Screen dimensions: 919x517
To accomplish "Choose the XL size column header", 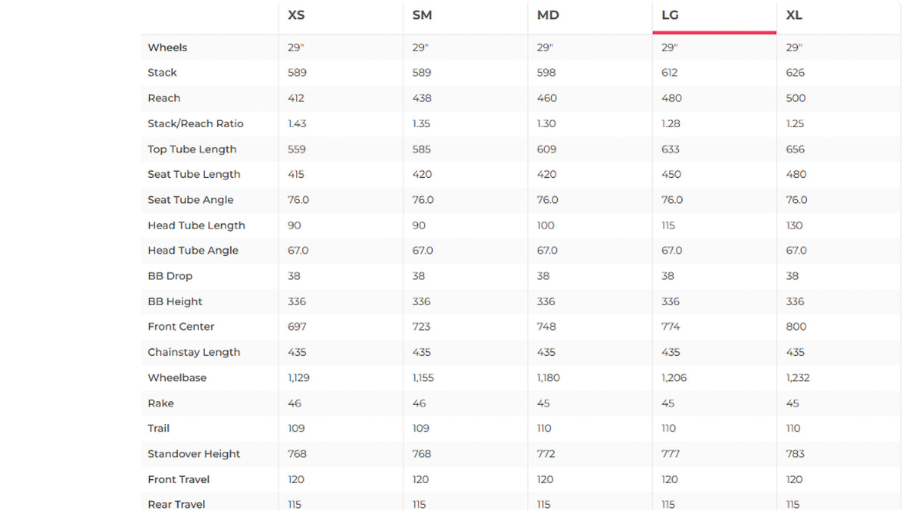I will (x=794, y=15).
